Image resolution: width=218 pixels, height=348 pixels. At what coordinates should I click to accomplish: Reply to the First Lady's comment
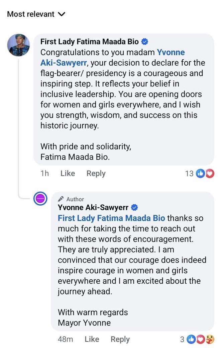click(96, 173)
